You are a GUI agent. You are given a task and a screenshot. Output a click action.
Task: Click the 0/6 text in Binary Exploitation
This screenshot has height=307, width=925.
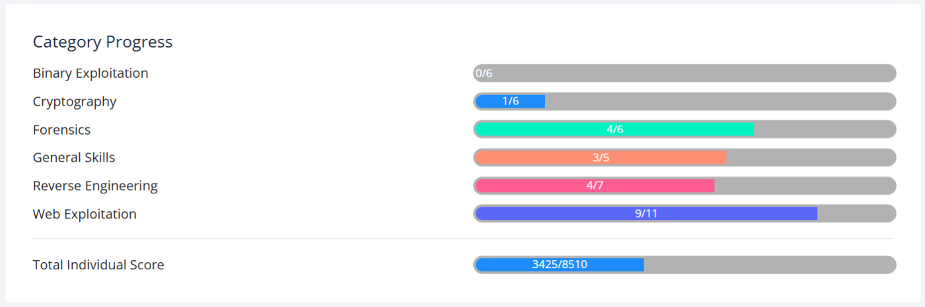point(484,73)
